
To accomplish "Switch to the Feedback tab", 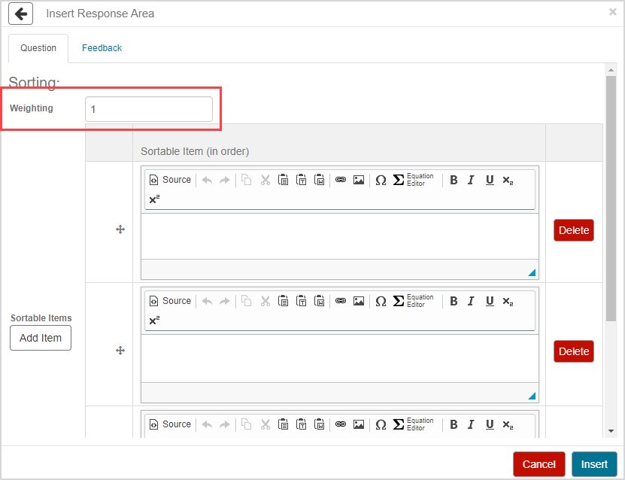I will click(x=102, y=48).
